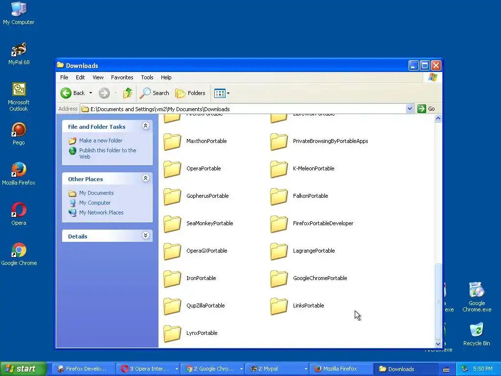Collapse the Other Places panel

[x=145, y=178]
